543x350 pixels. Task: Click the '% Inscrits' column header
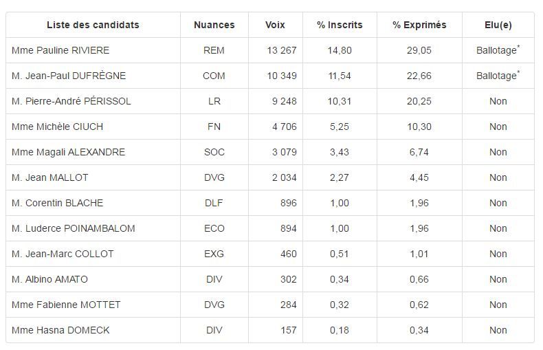pos(340,25)
